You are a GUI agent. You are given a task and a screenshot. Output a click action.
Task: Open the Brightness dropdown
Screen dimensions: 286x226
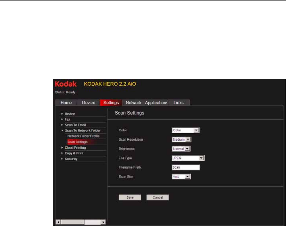[181, 149]
